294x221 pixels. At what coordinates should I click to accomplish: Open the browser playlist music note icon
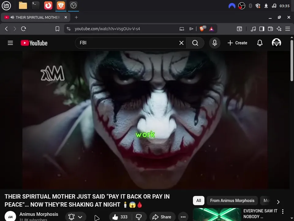253,29
